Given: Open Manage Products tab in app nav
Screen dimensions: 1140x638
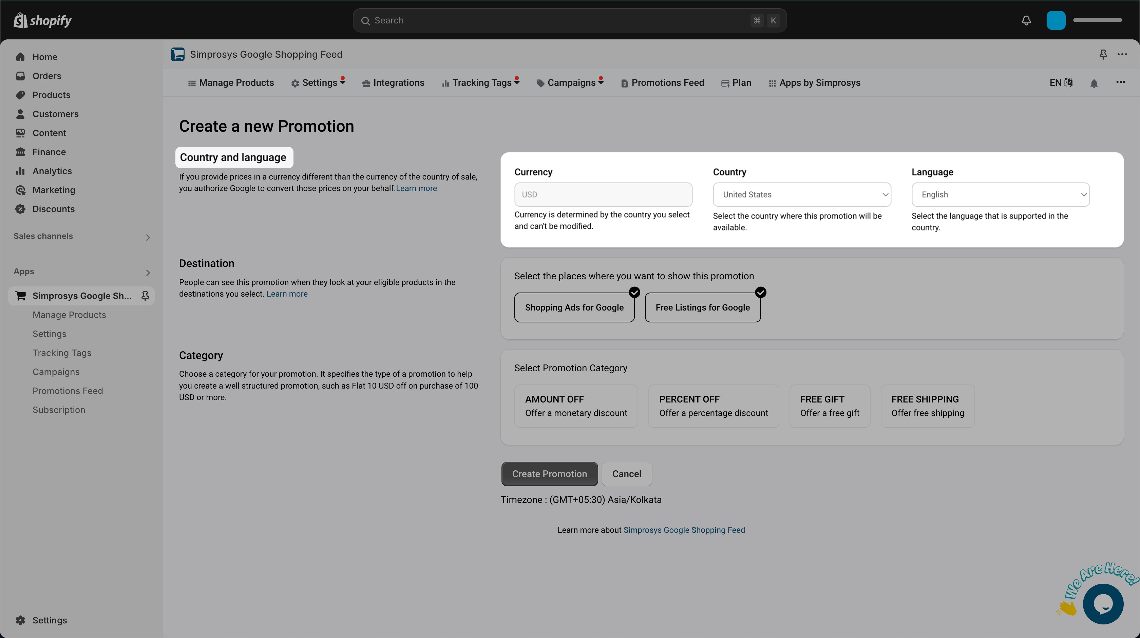Looking at the screenshot, I should 231,83.
